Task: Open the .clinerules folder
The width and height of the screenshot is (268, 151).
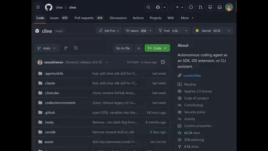Action: [x=52, y=93]
